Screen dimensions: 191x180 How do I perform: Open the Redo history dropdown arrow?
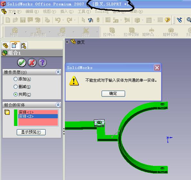[x=75, y=20]
